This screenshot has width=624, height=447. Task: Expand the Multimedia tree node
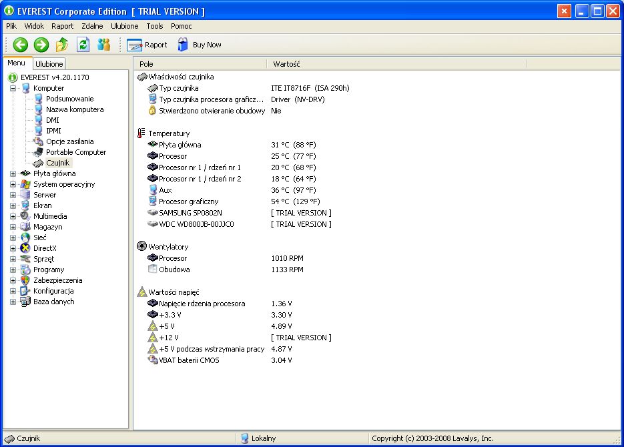pyautogui.click(x=13, y=217)
